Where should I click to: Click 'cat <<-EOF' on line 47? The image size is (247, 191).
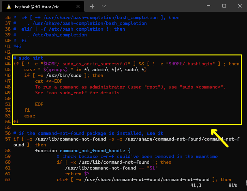(x=49, y=81)
